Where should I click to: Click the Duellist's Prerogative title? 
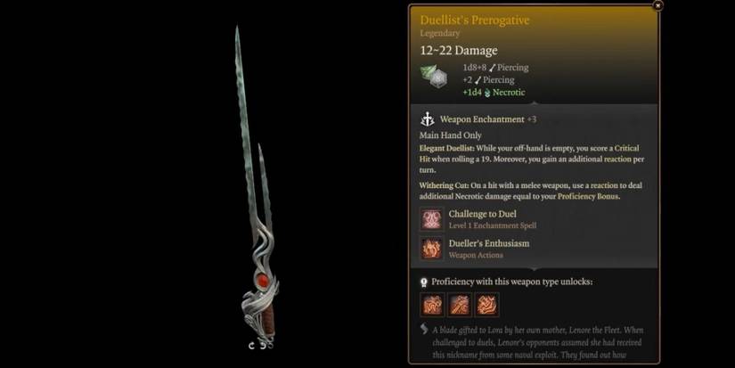(x=474, y=20)
